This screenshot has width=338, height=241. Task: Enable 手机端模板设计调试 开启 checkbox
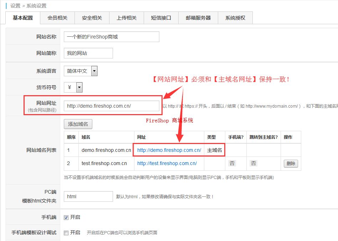click(x=66, y=233)
